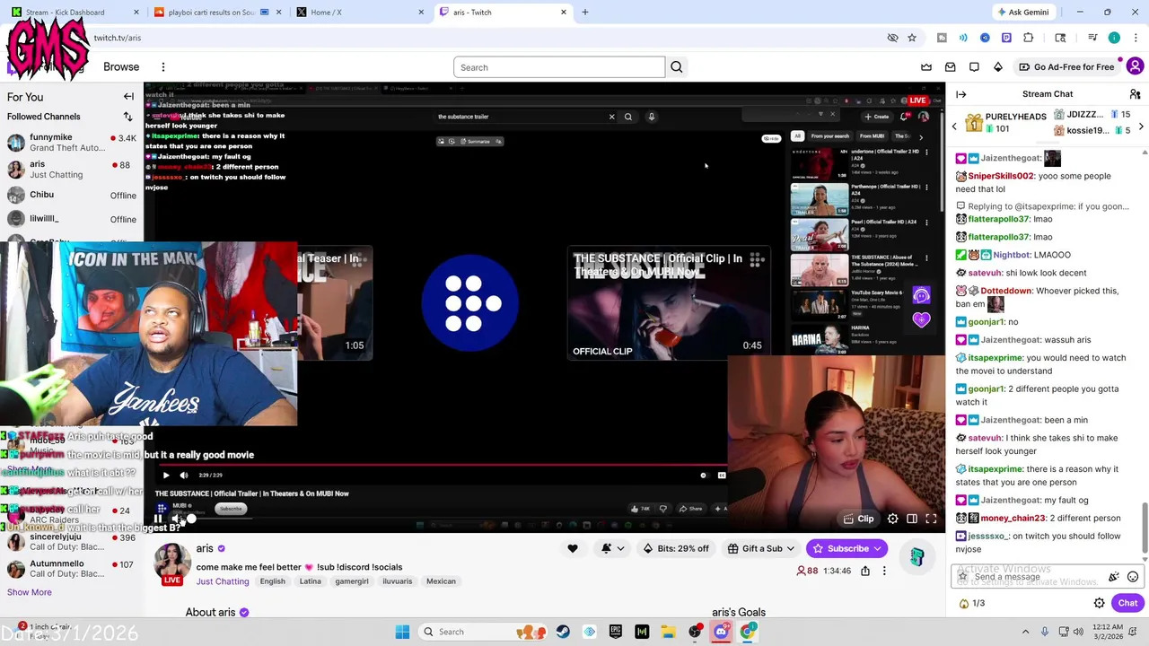Image resolution: width=1149 pixels, height=646 pixels.
Task: Open Chrome extensions puzzle icon
Action: (1028, 38)
